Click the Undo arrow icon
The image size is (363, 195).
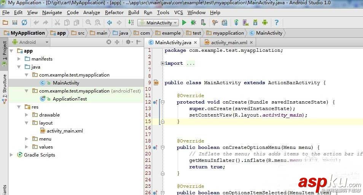tap(36, 22)
